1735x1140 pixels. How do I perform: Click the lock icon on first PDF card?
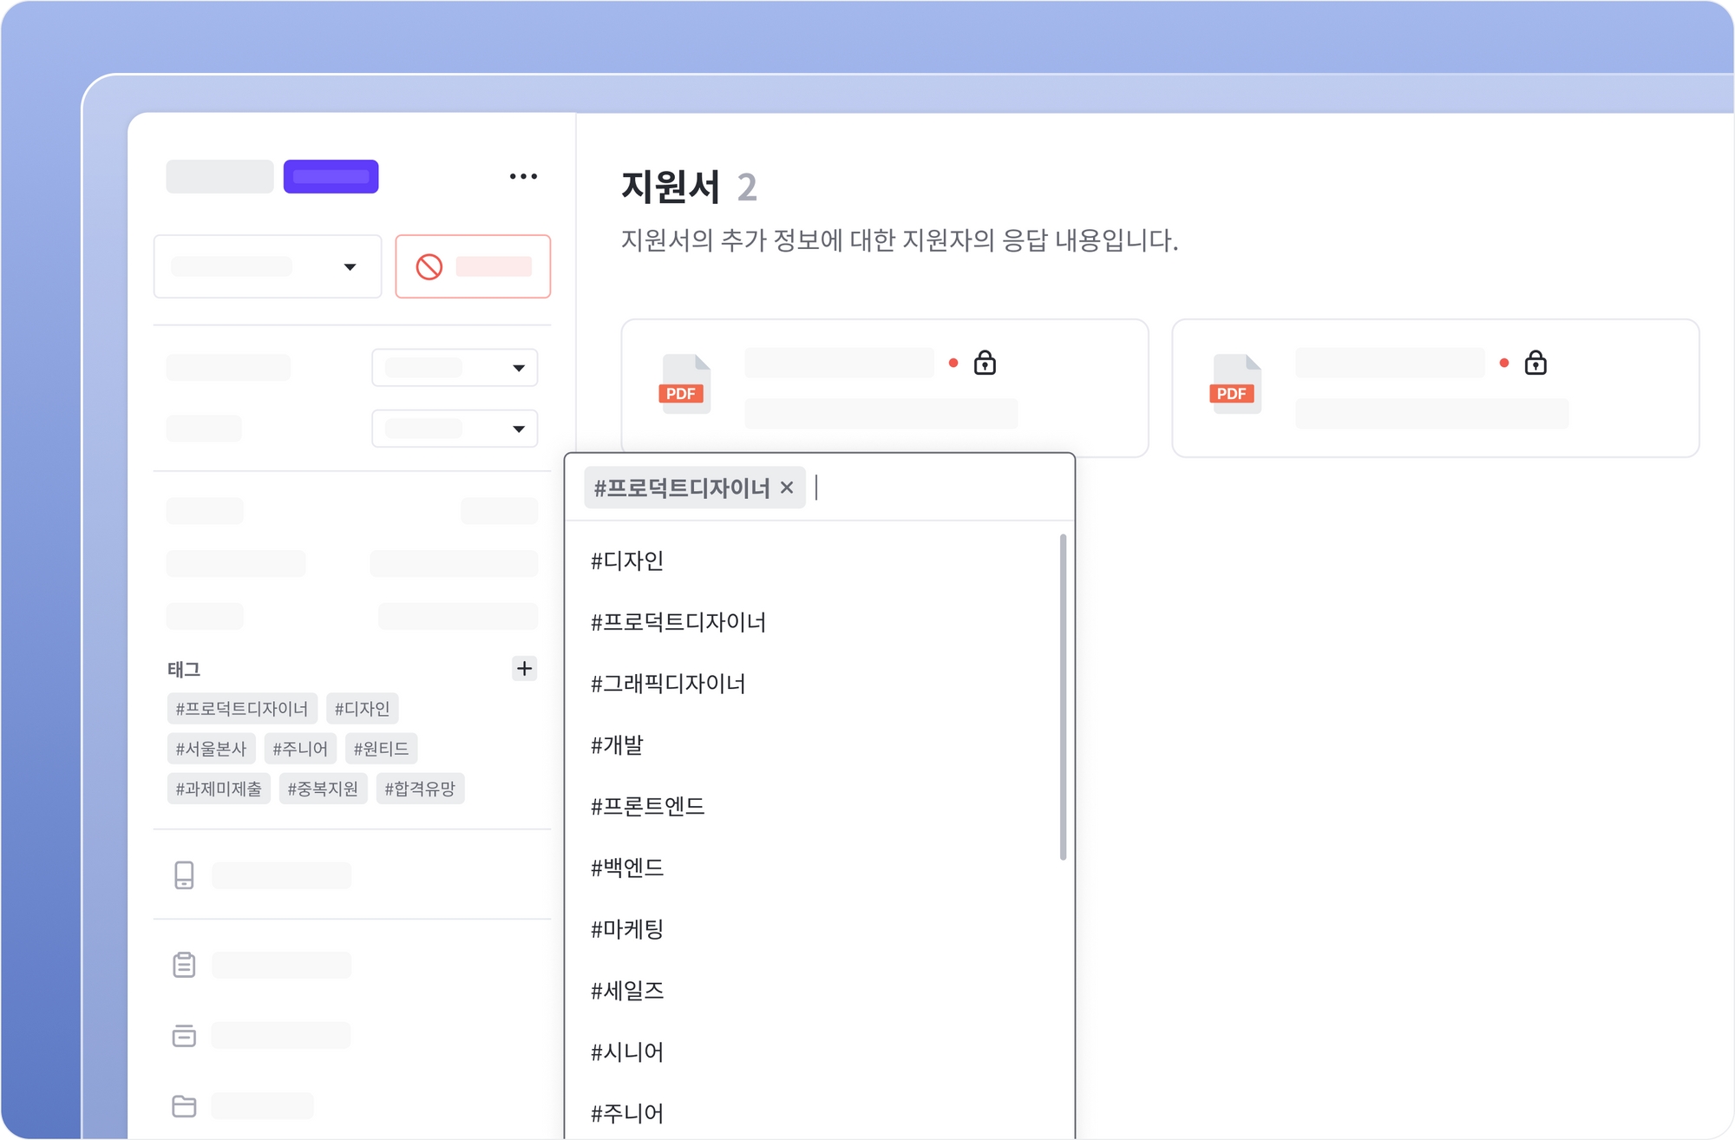coord(985,363)
